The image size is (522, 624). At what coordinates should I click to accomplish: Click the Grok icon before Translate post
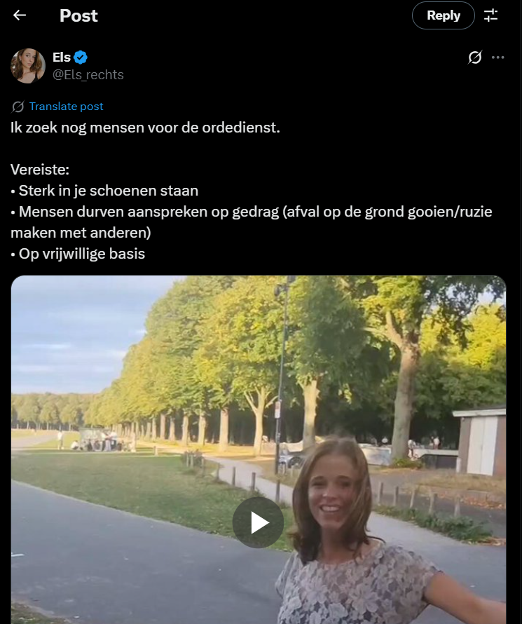(18, 107)
